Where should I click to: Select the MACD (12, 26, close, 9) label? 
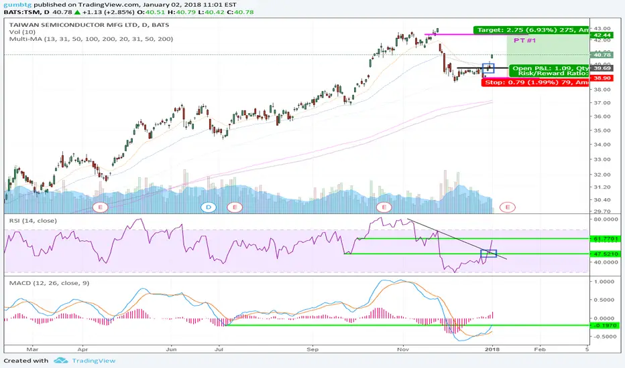pyautogui.click(x=50, y=283)
